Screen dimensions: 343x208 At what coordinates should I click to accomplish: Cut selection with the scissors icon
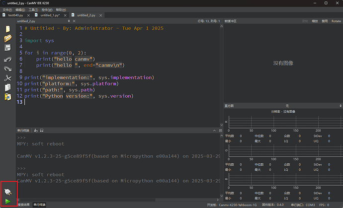[7, 78]
